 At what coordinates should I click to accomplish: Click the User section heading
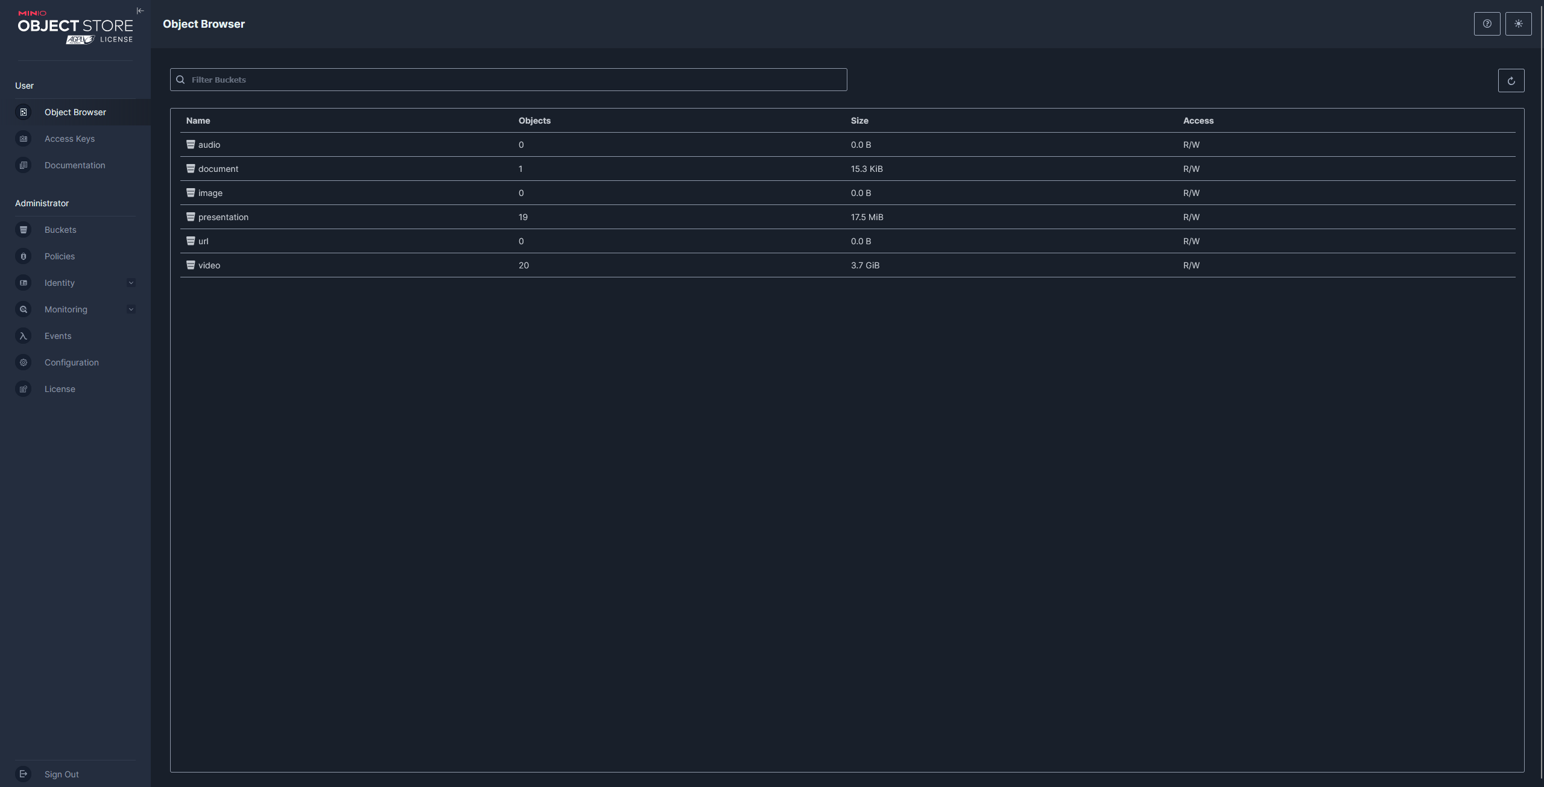coord(24,86)
